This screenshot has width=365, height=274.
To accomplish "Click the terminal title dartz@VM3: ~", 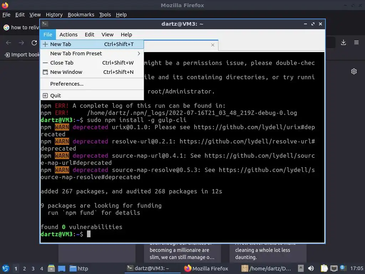I will pos(182,24).
